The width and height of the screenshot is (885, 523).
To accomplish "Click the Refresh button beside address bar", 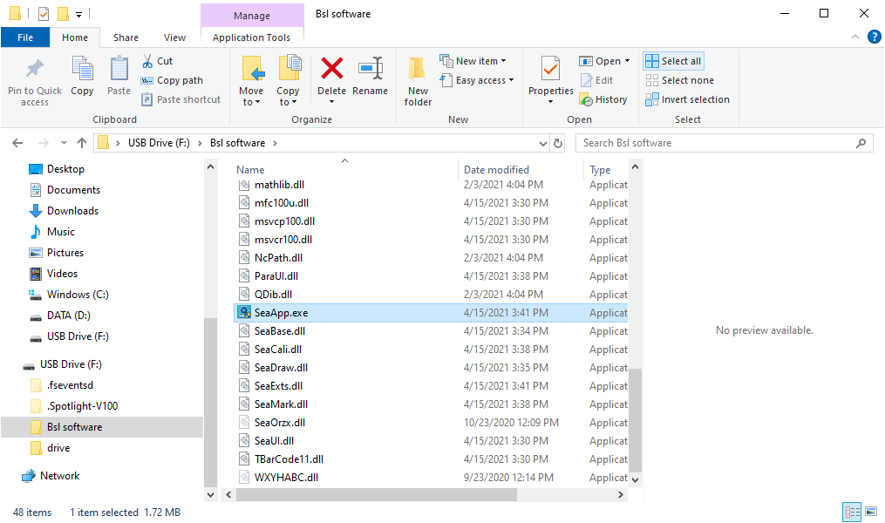I will [558, 143].
